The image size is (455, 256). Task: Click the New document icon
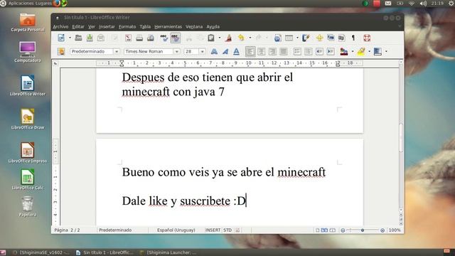tap(61, 38)
